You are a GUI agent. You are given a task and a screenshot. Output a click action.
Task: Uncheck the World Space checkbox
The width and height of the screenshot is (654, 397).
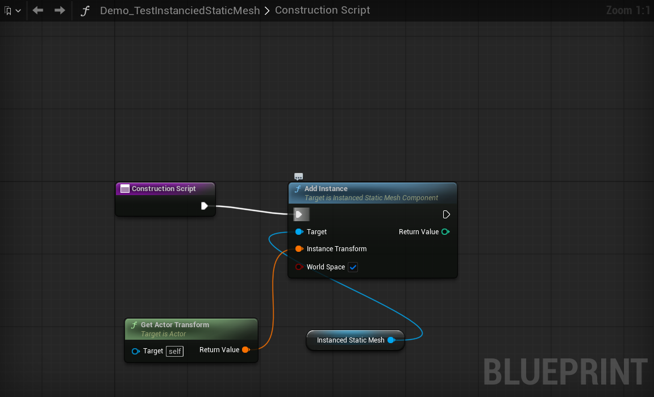(353, 267)
